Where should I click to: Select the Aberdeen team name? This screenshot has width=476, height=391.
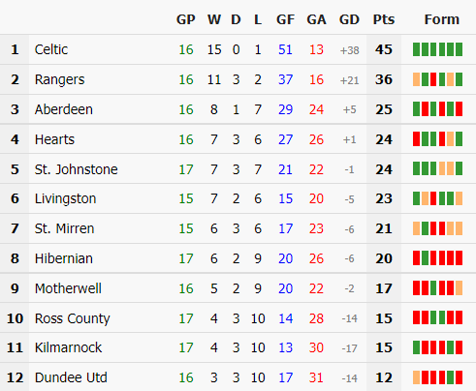click(x=64, y=109)
